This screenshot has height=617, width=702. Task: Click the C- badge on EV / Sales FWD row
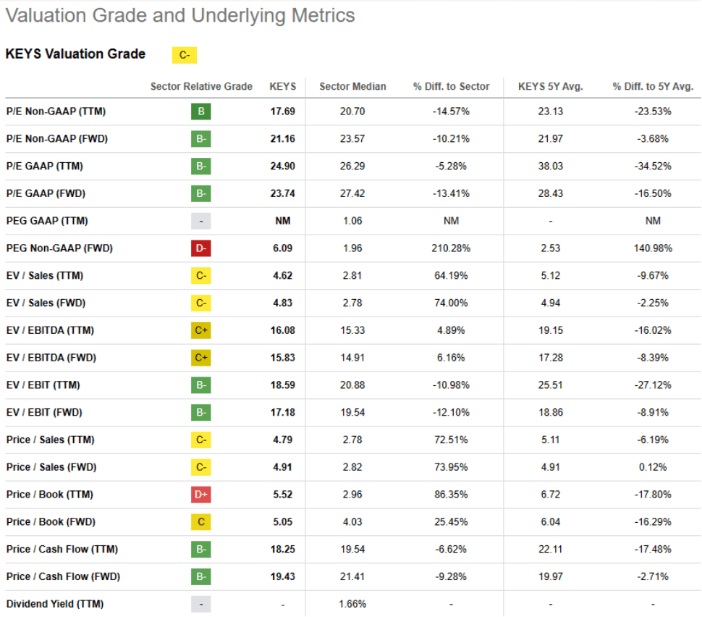pyautogui.click(x=200, y=303)
